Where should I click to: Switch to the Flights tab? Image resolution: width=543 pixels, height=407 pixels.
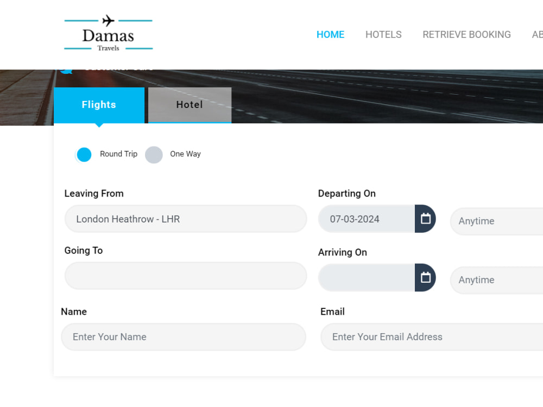99,105
